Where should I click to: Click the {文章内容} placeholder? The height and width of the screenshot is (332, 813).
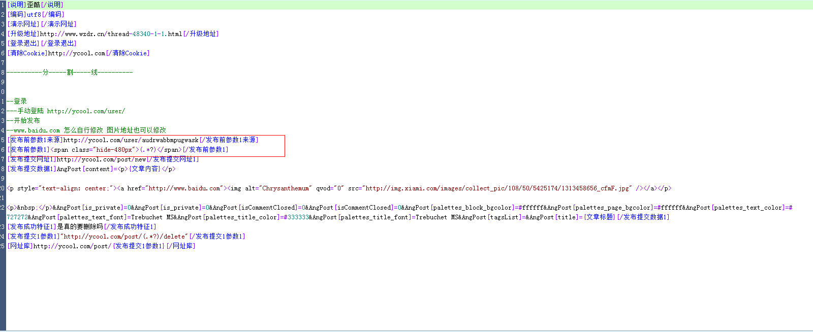145,169
